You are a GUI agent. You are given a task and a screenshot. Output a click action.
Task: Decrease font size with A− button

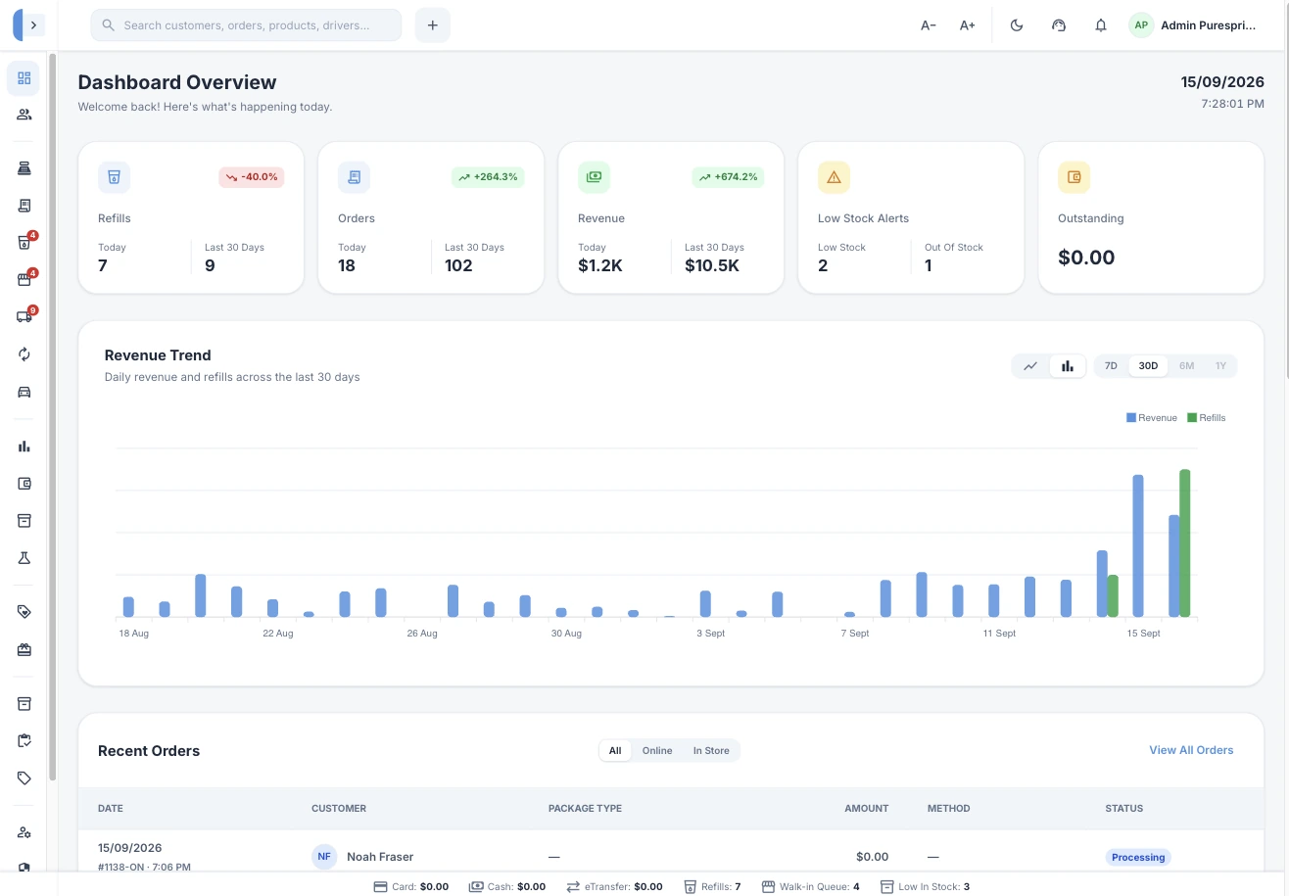click(x=929, y=25)
